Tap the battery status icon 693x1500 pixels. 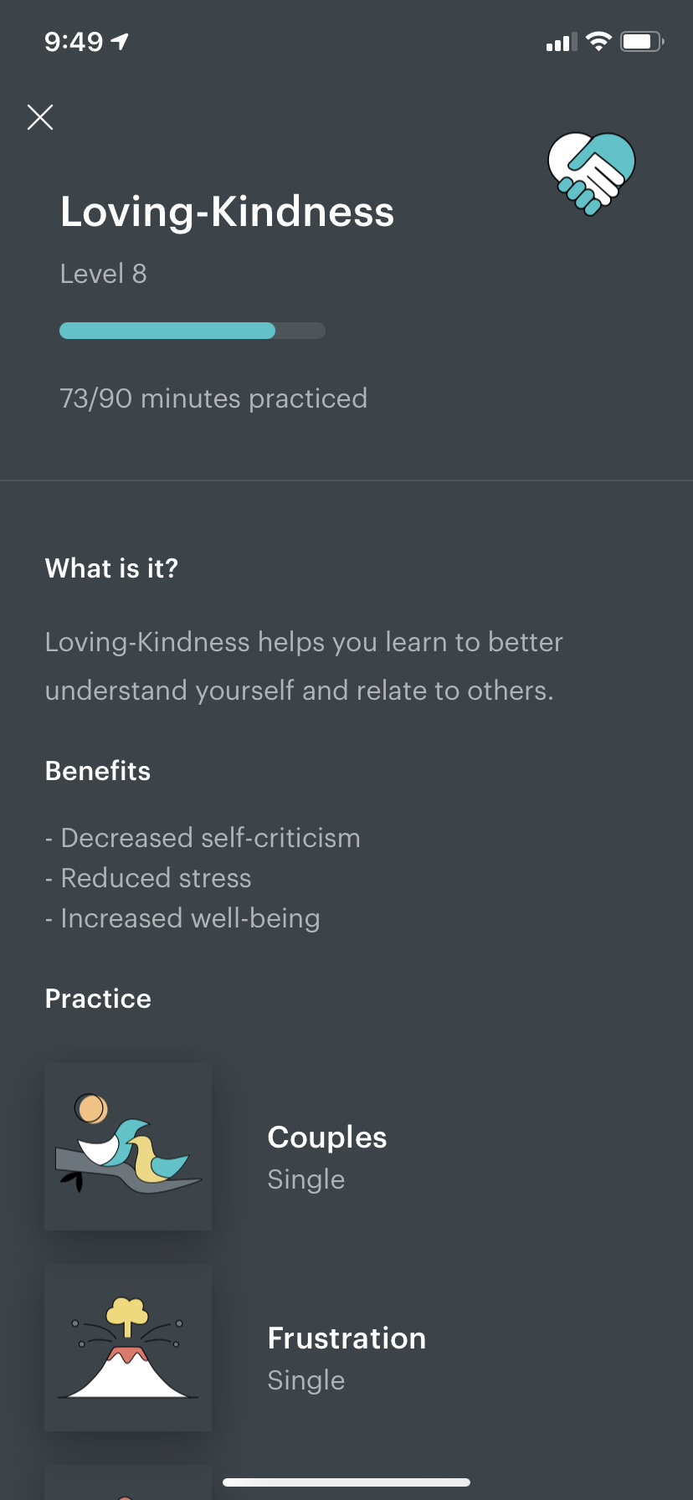[x=642, y=42]
